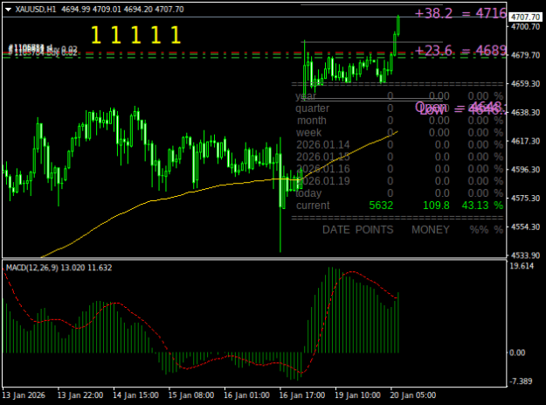Click the 2026.01.19 row in the stats table

point(399,181)
